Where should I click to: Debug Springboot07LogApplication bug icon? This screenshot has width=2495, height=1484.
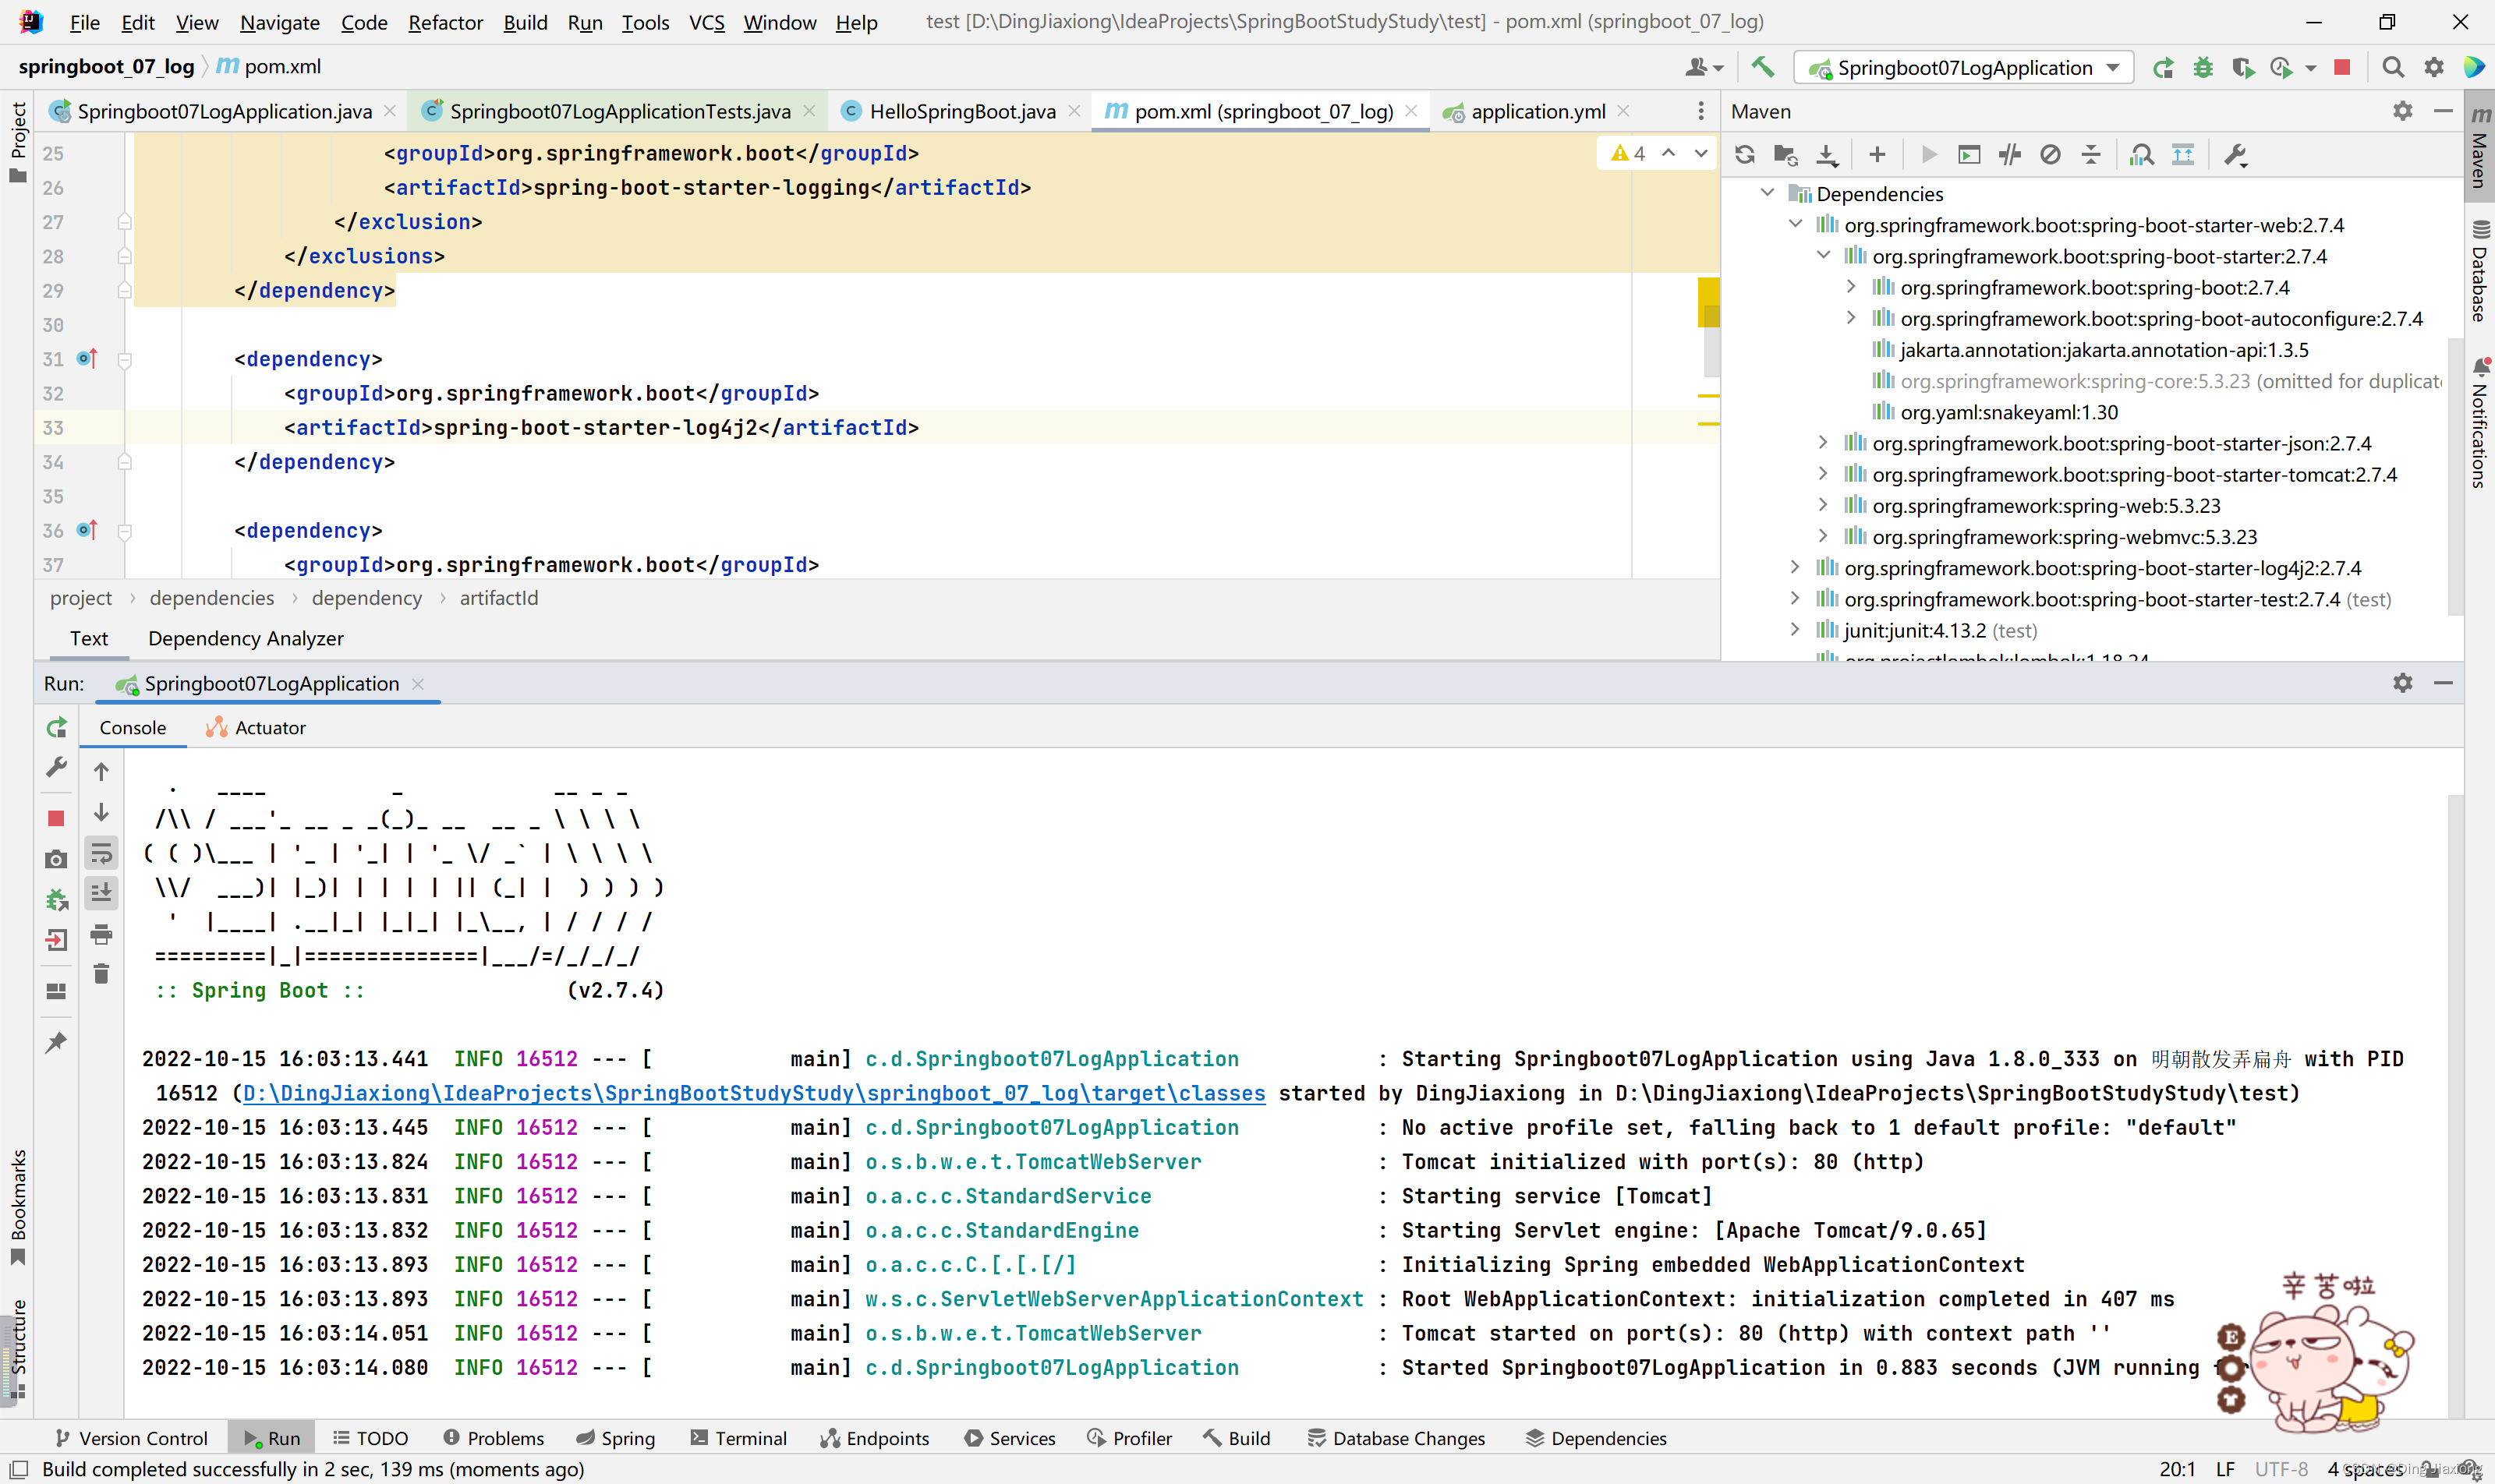[x=2203, y=67]
